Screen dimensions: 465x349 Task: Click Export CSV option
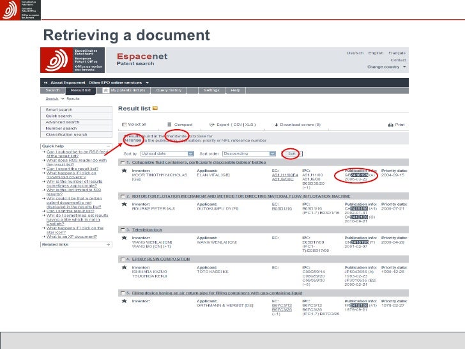pos(238,125)
